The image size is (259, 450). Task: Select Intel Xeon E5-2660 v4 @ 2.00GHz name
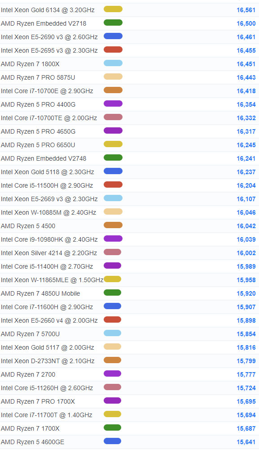49,320
